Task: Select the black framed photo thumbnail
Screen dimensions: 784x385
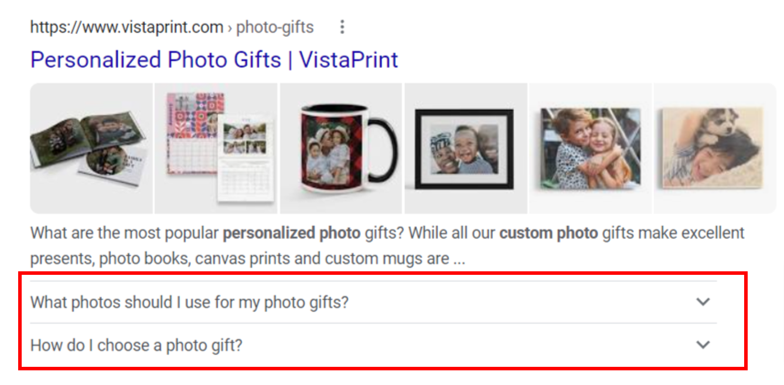Action: 466,148
